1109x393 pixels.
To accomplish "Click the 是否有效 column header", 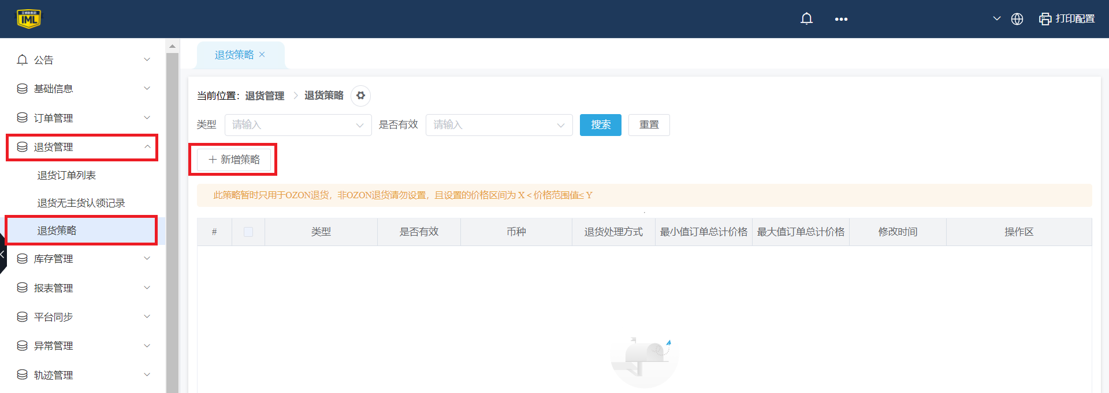I will (419, 232).
